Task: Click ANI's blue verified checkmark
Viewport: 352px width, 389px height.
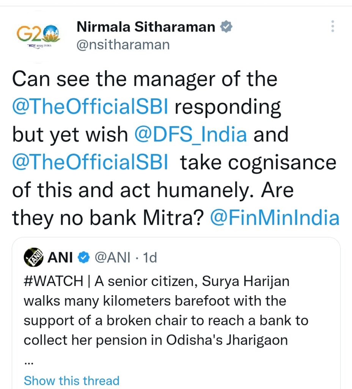Action: tap(84, 257)
